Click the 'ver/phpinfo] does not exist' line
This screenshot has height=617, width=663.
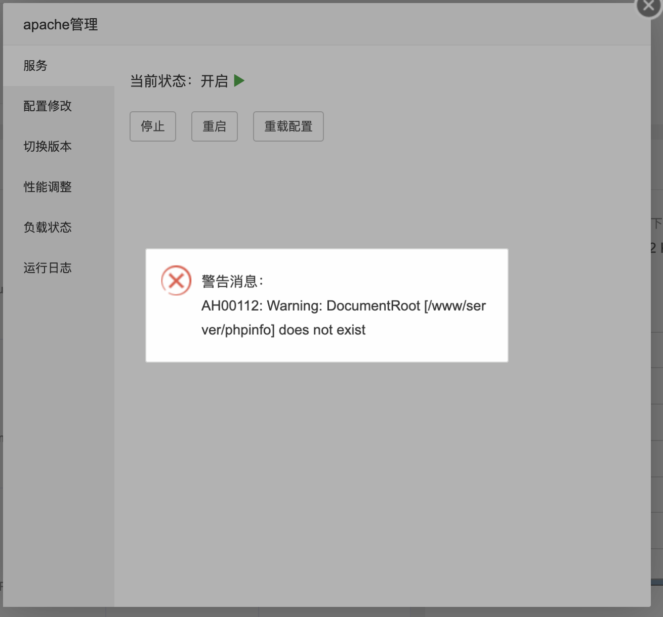(283, 330)
